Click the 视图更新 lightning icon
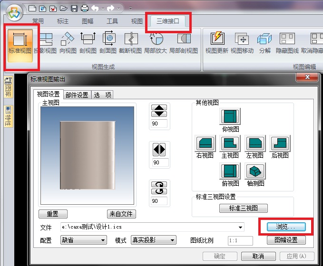 click(x=217, y=42)
